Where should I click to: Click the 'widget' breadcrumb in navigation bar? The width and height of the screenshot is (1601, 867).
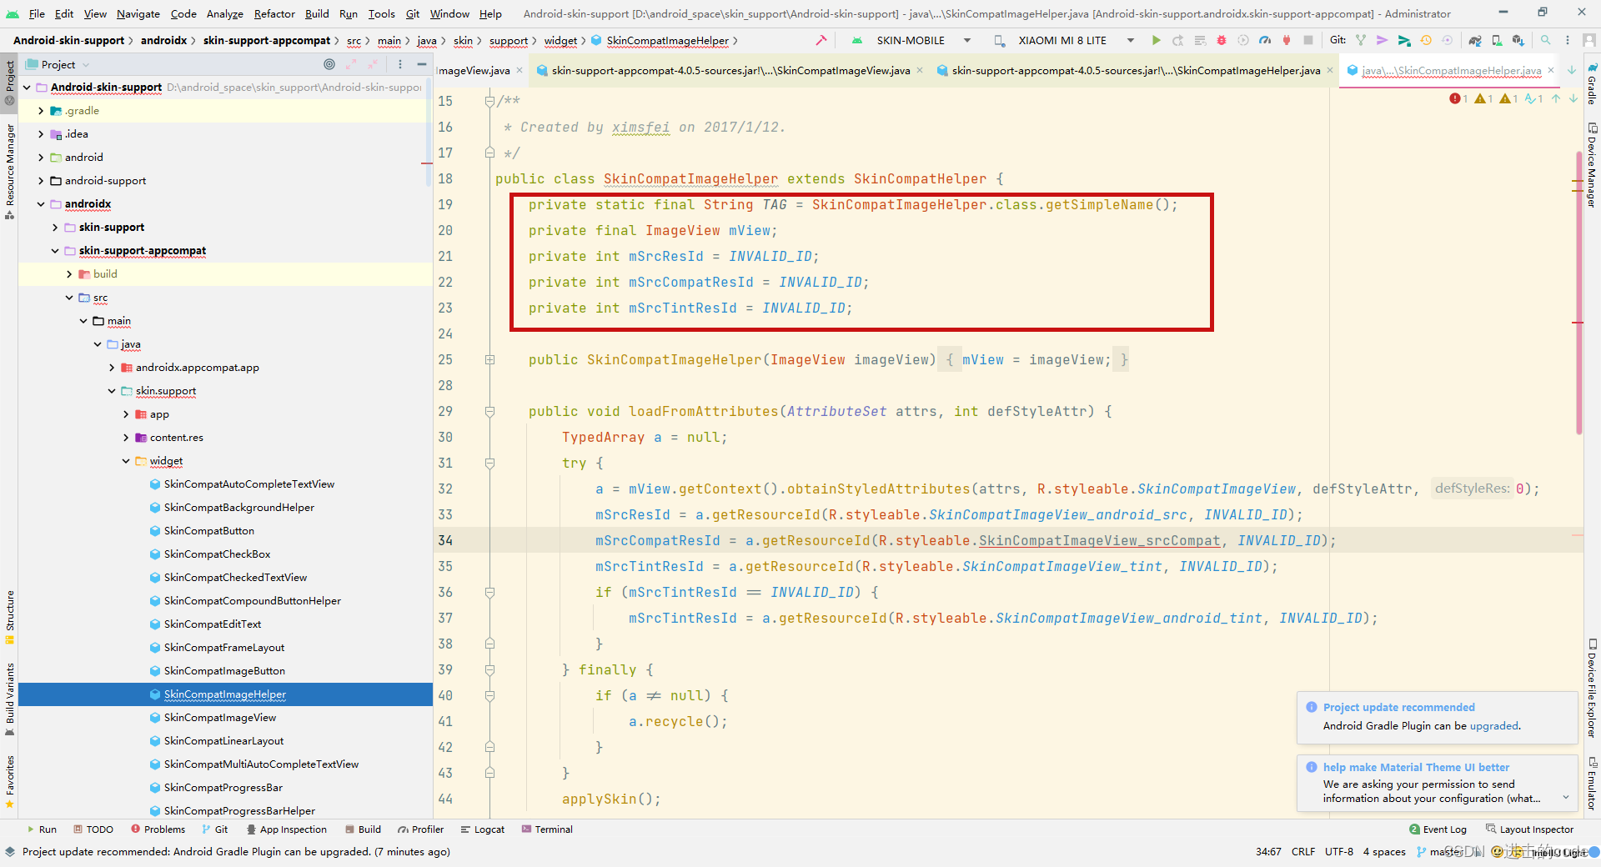point(560,41)
